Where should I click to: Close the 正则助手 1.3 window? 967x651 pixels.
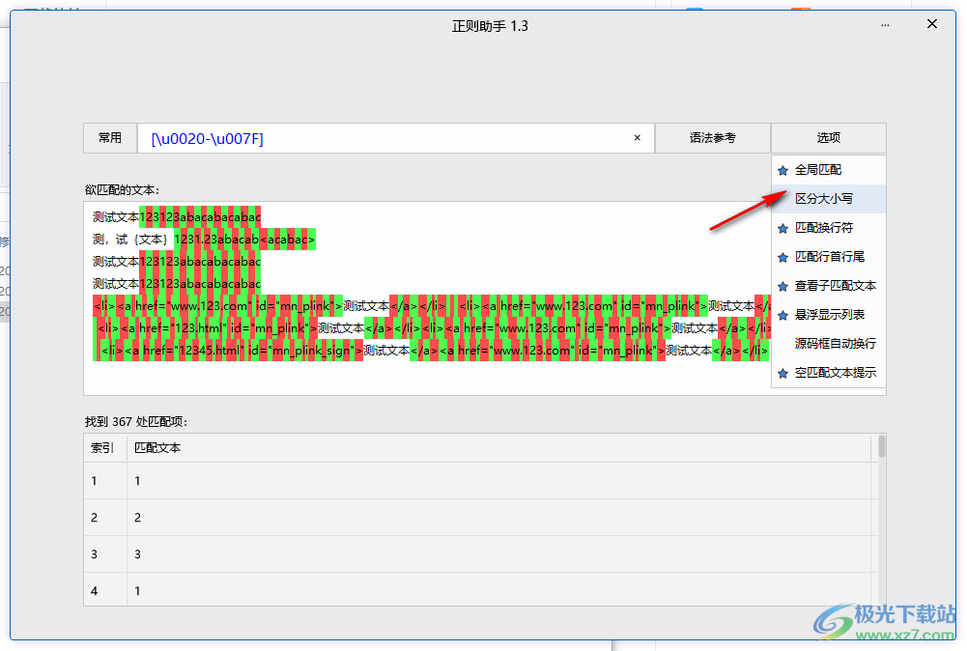coord(932,24)
